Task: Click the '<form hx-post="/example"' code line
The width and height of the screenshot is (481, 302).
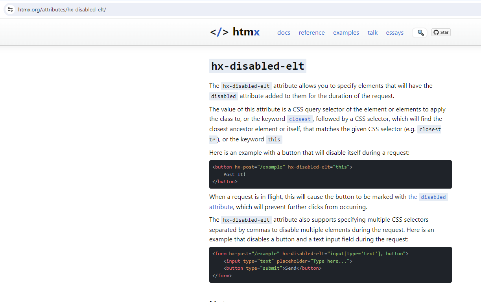Action: point(310,254)
